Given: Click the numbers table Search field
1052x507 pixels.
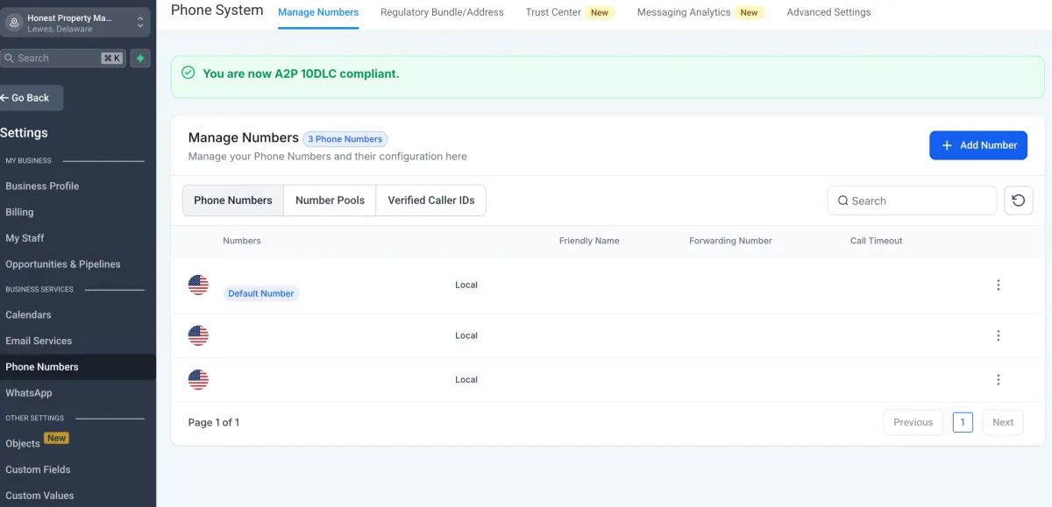Looking at the screenshot, I should [x=912, y=201].
